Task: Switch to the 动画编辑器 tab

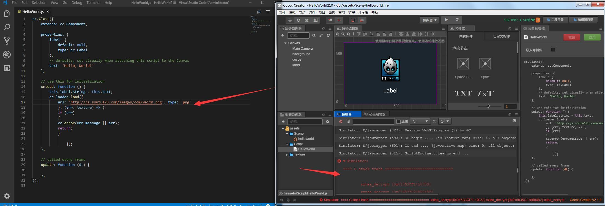Action: coord(374,114)
